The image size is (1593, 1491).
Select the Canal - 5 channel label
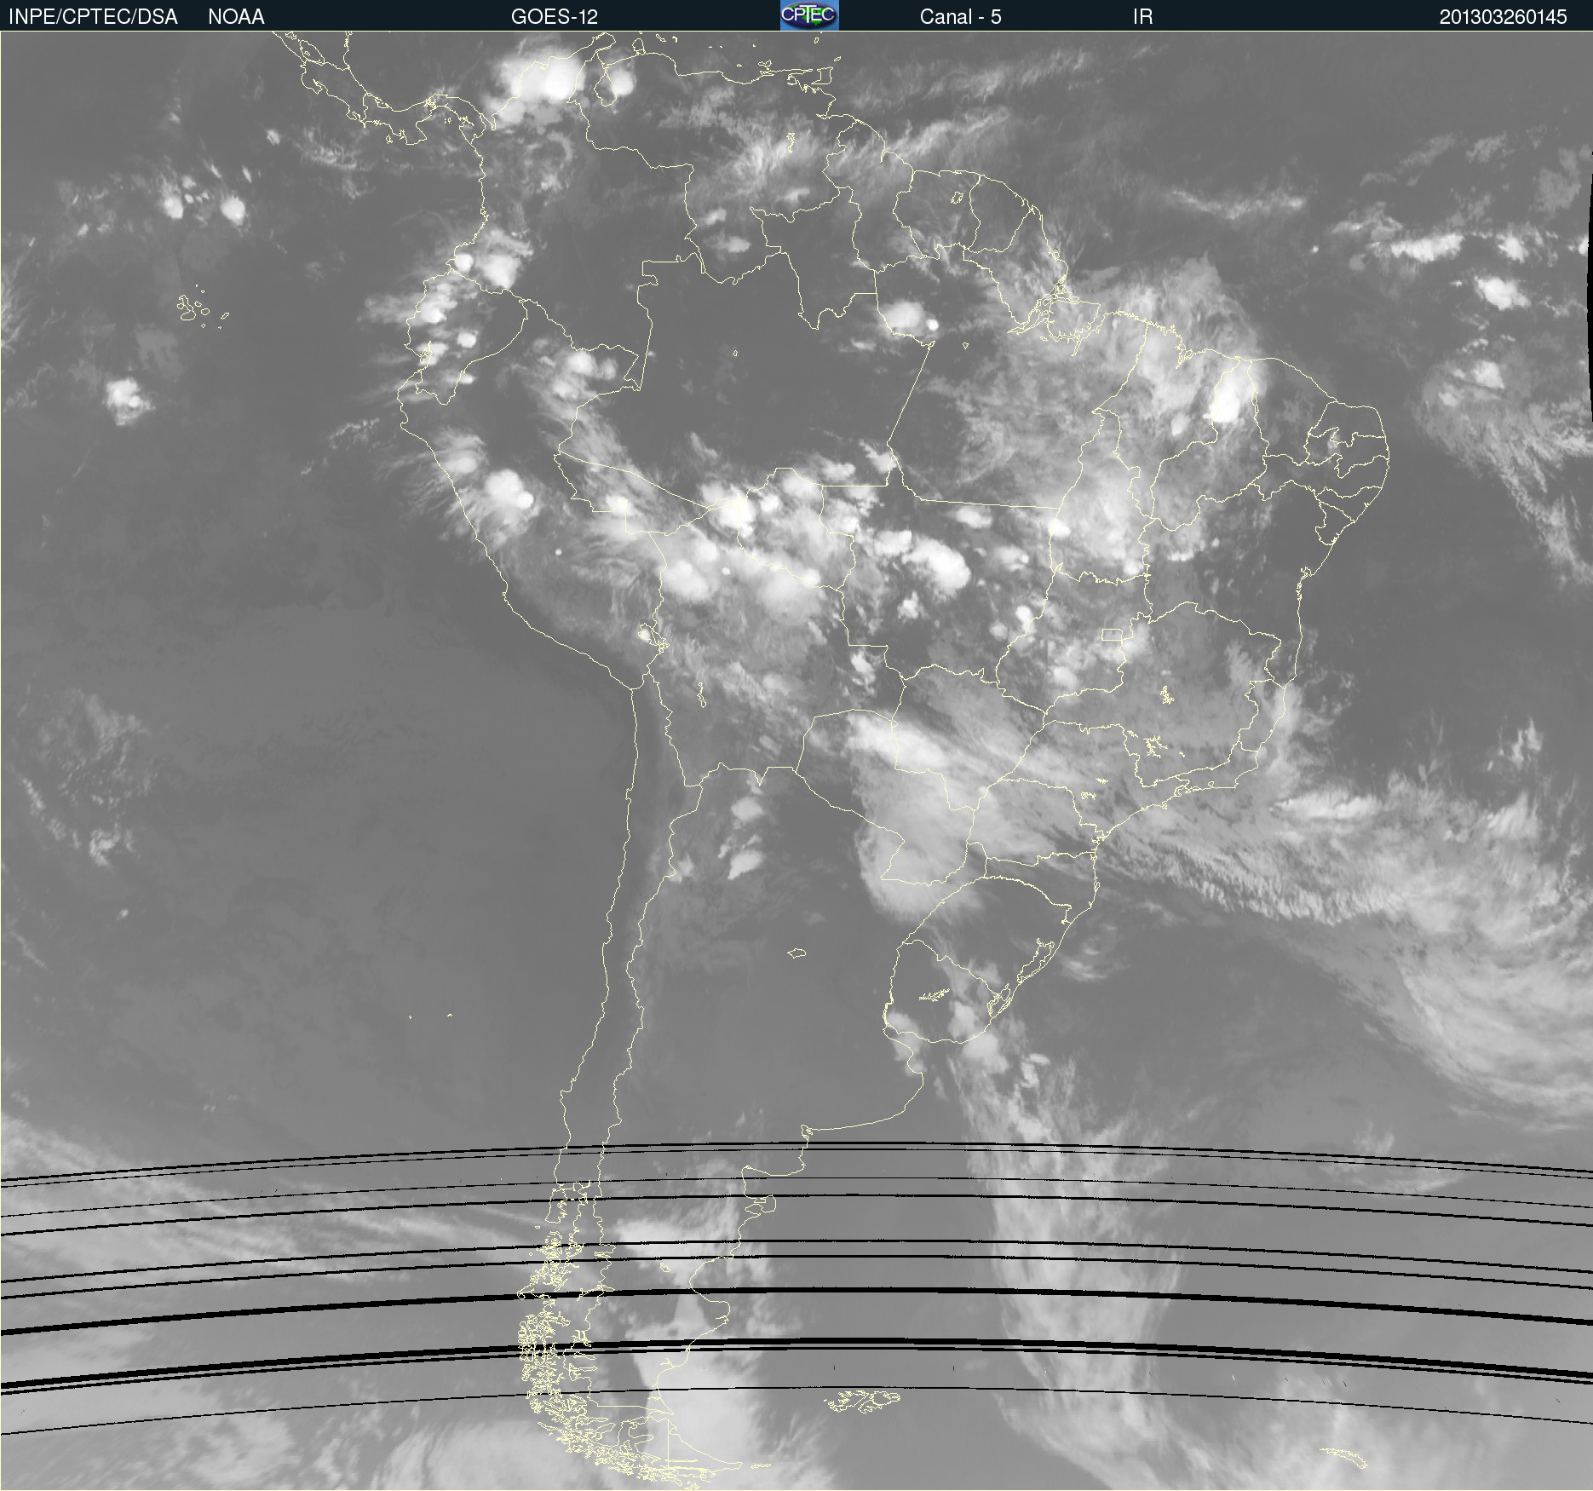tap(960, 17)
